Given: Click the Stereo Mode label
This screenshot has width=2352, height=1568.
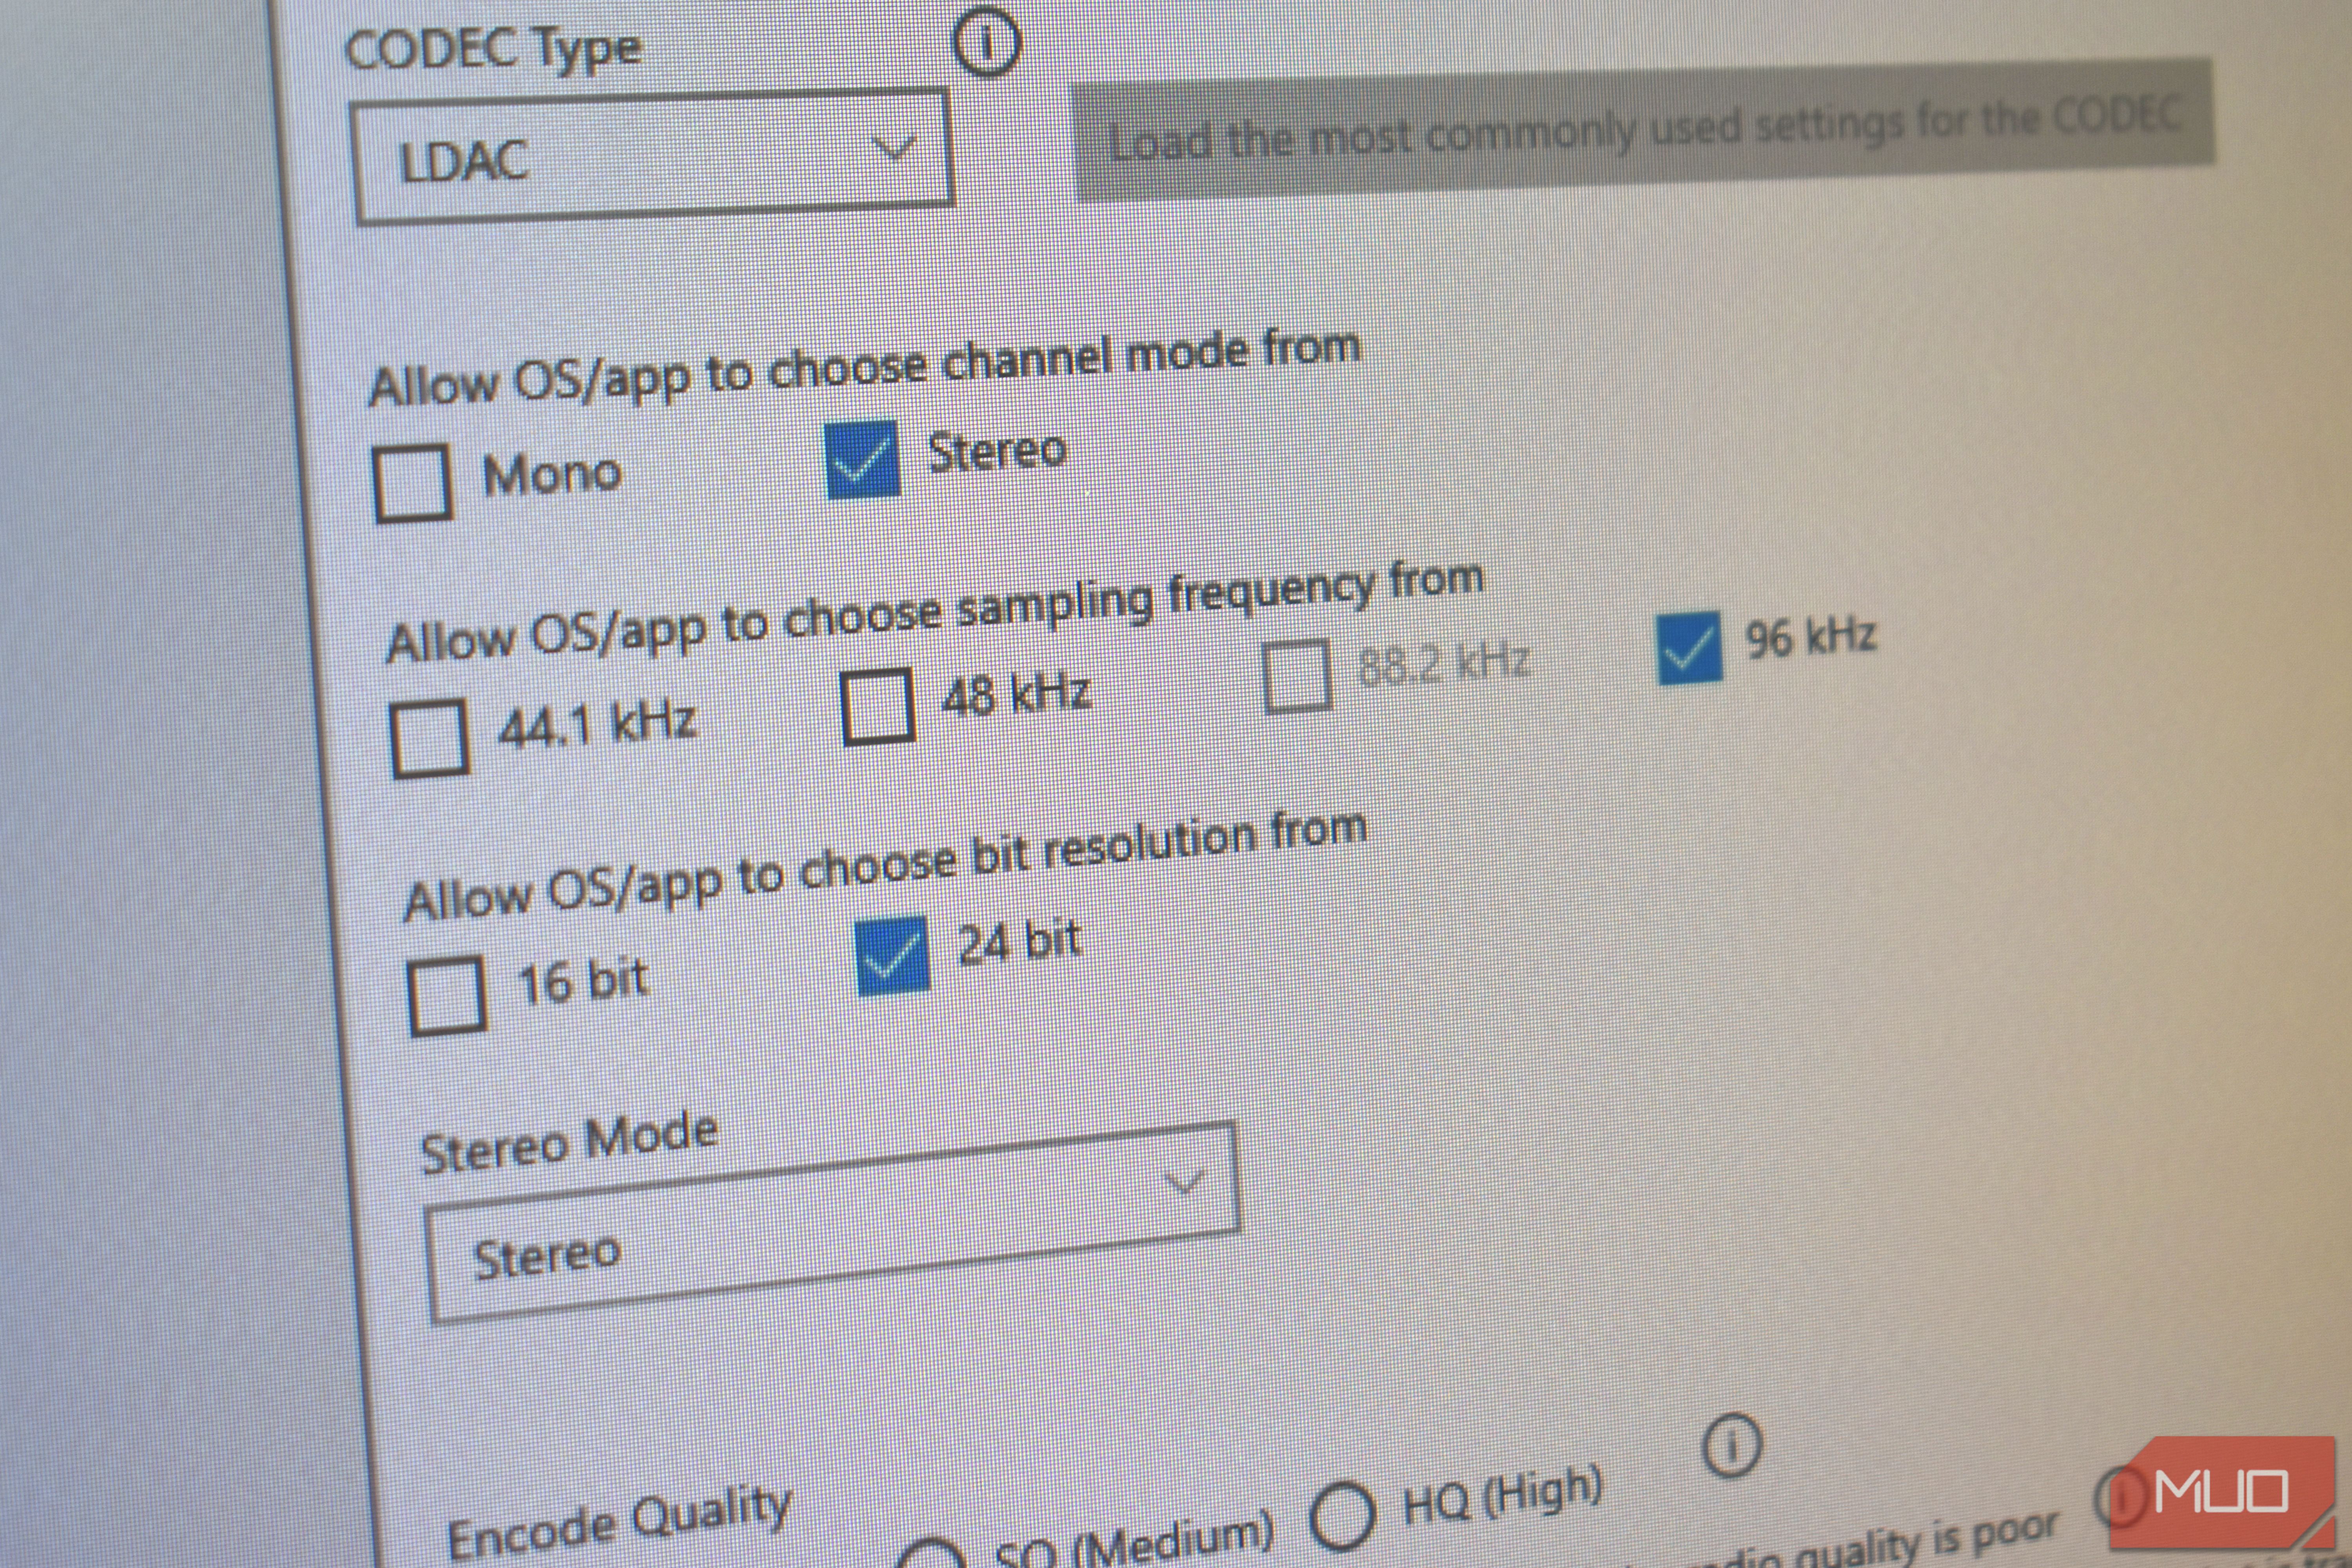Looking at the screenshot, I should pos(569,1142).
